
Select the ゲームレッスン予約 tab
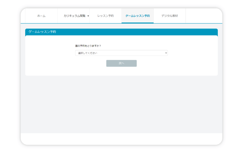[x=137, y=16]
